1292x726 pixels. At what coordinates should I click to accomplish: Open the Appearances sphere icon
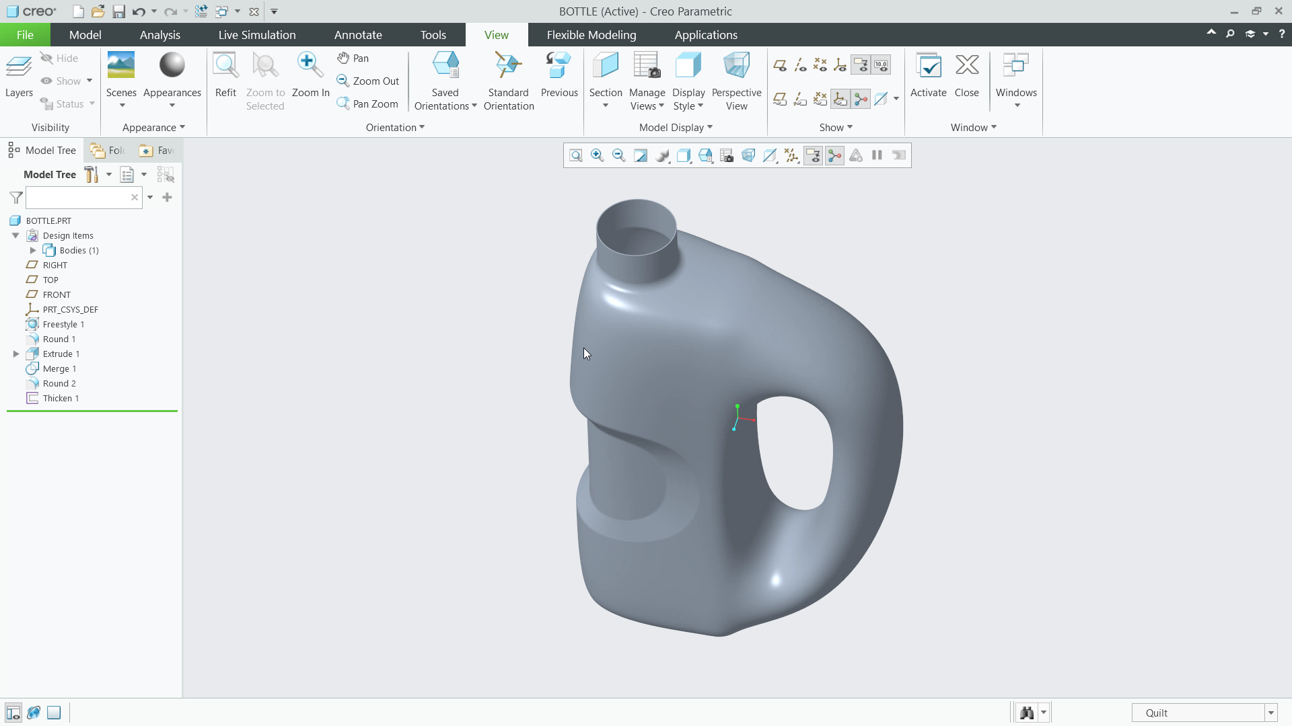pyautogui.click(x=172, y=66)
